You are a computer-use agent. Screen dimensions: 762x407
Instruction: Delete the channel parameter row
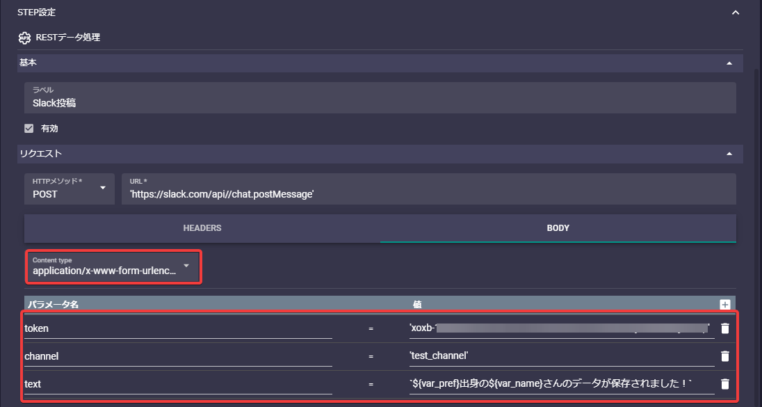pyautogui.click(x=725, y=356)
